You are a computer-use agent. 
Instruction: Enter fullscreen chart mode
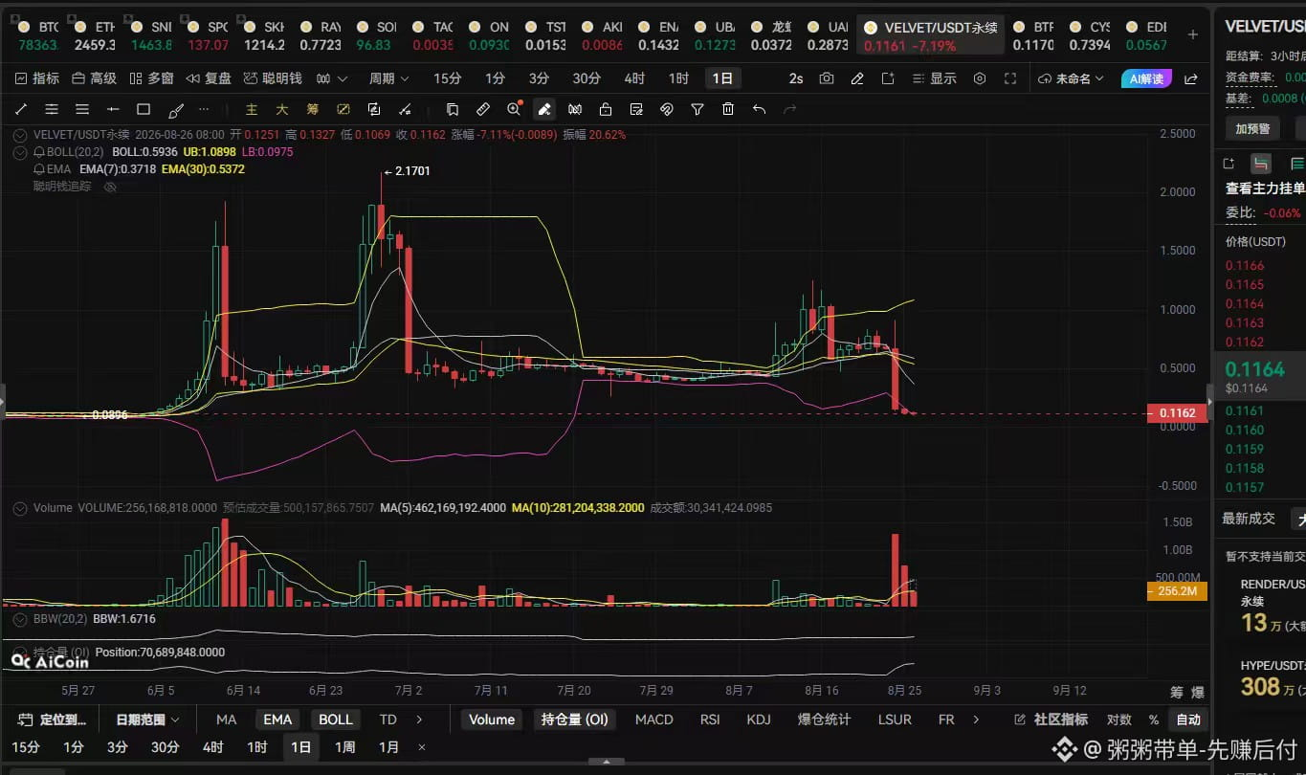pyautogui.click(x=1010, y=78)
